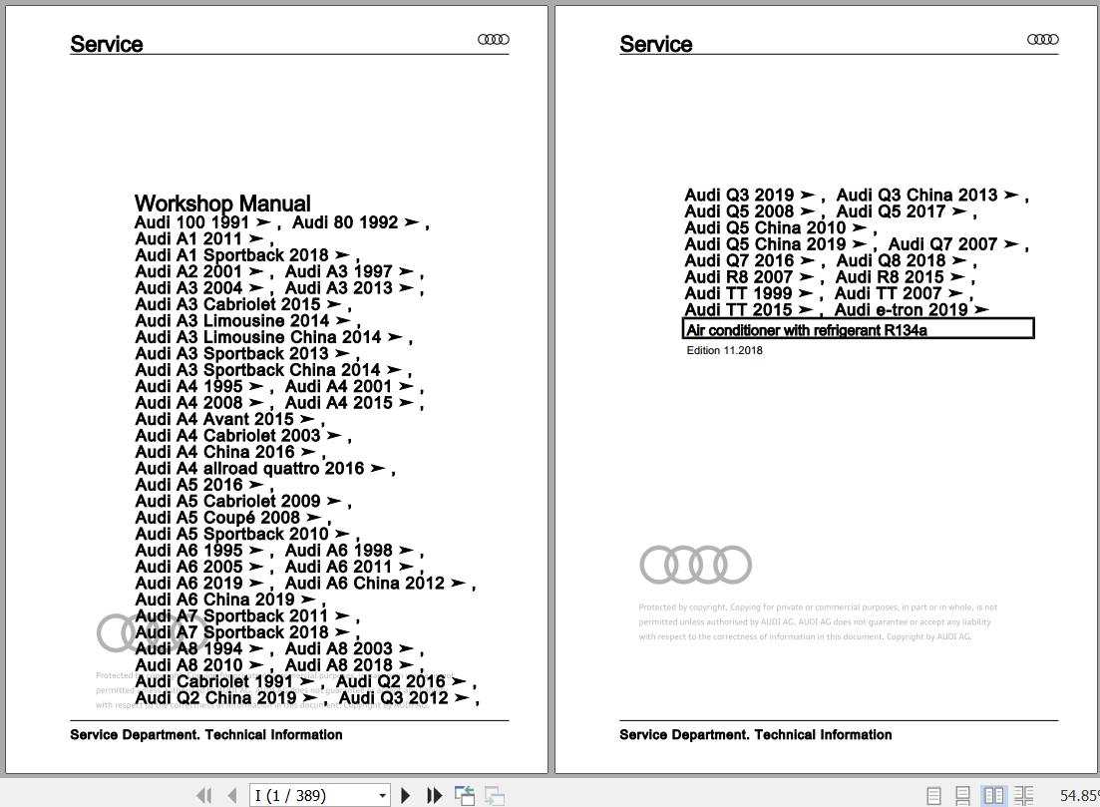1100x807 pixels.
Task: Click the next view navigation icon
Action: (495, 795)
